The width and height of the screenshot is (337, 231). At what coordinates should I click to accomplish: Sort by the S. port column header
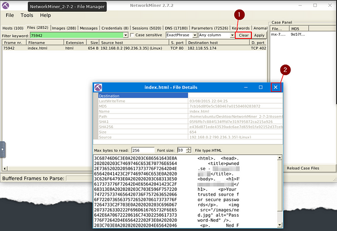(x=178, y=43)
